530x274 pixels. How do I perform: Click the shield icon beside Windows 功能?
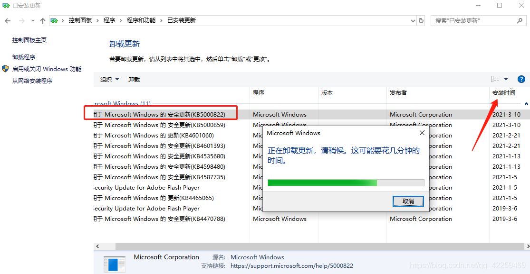[x=5, y=69]
